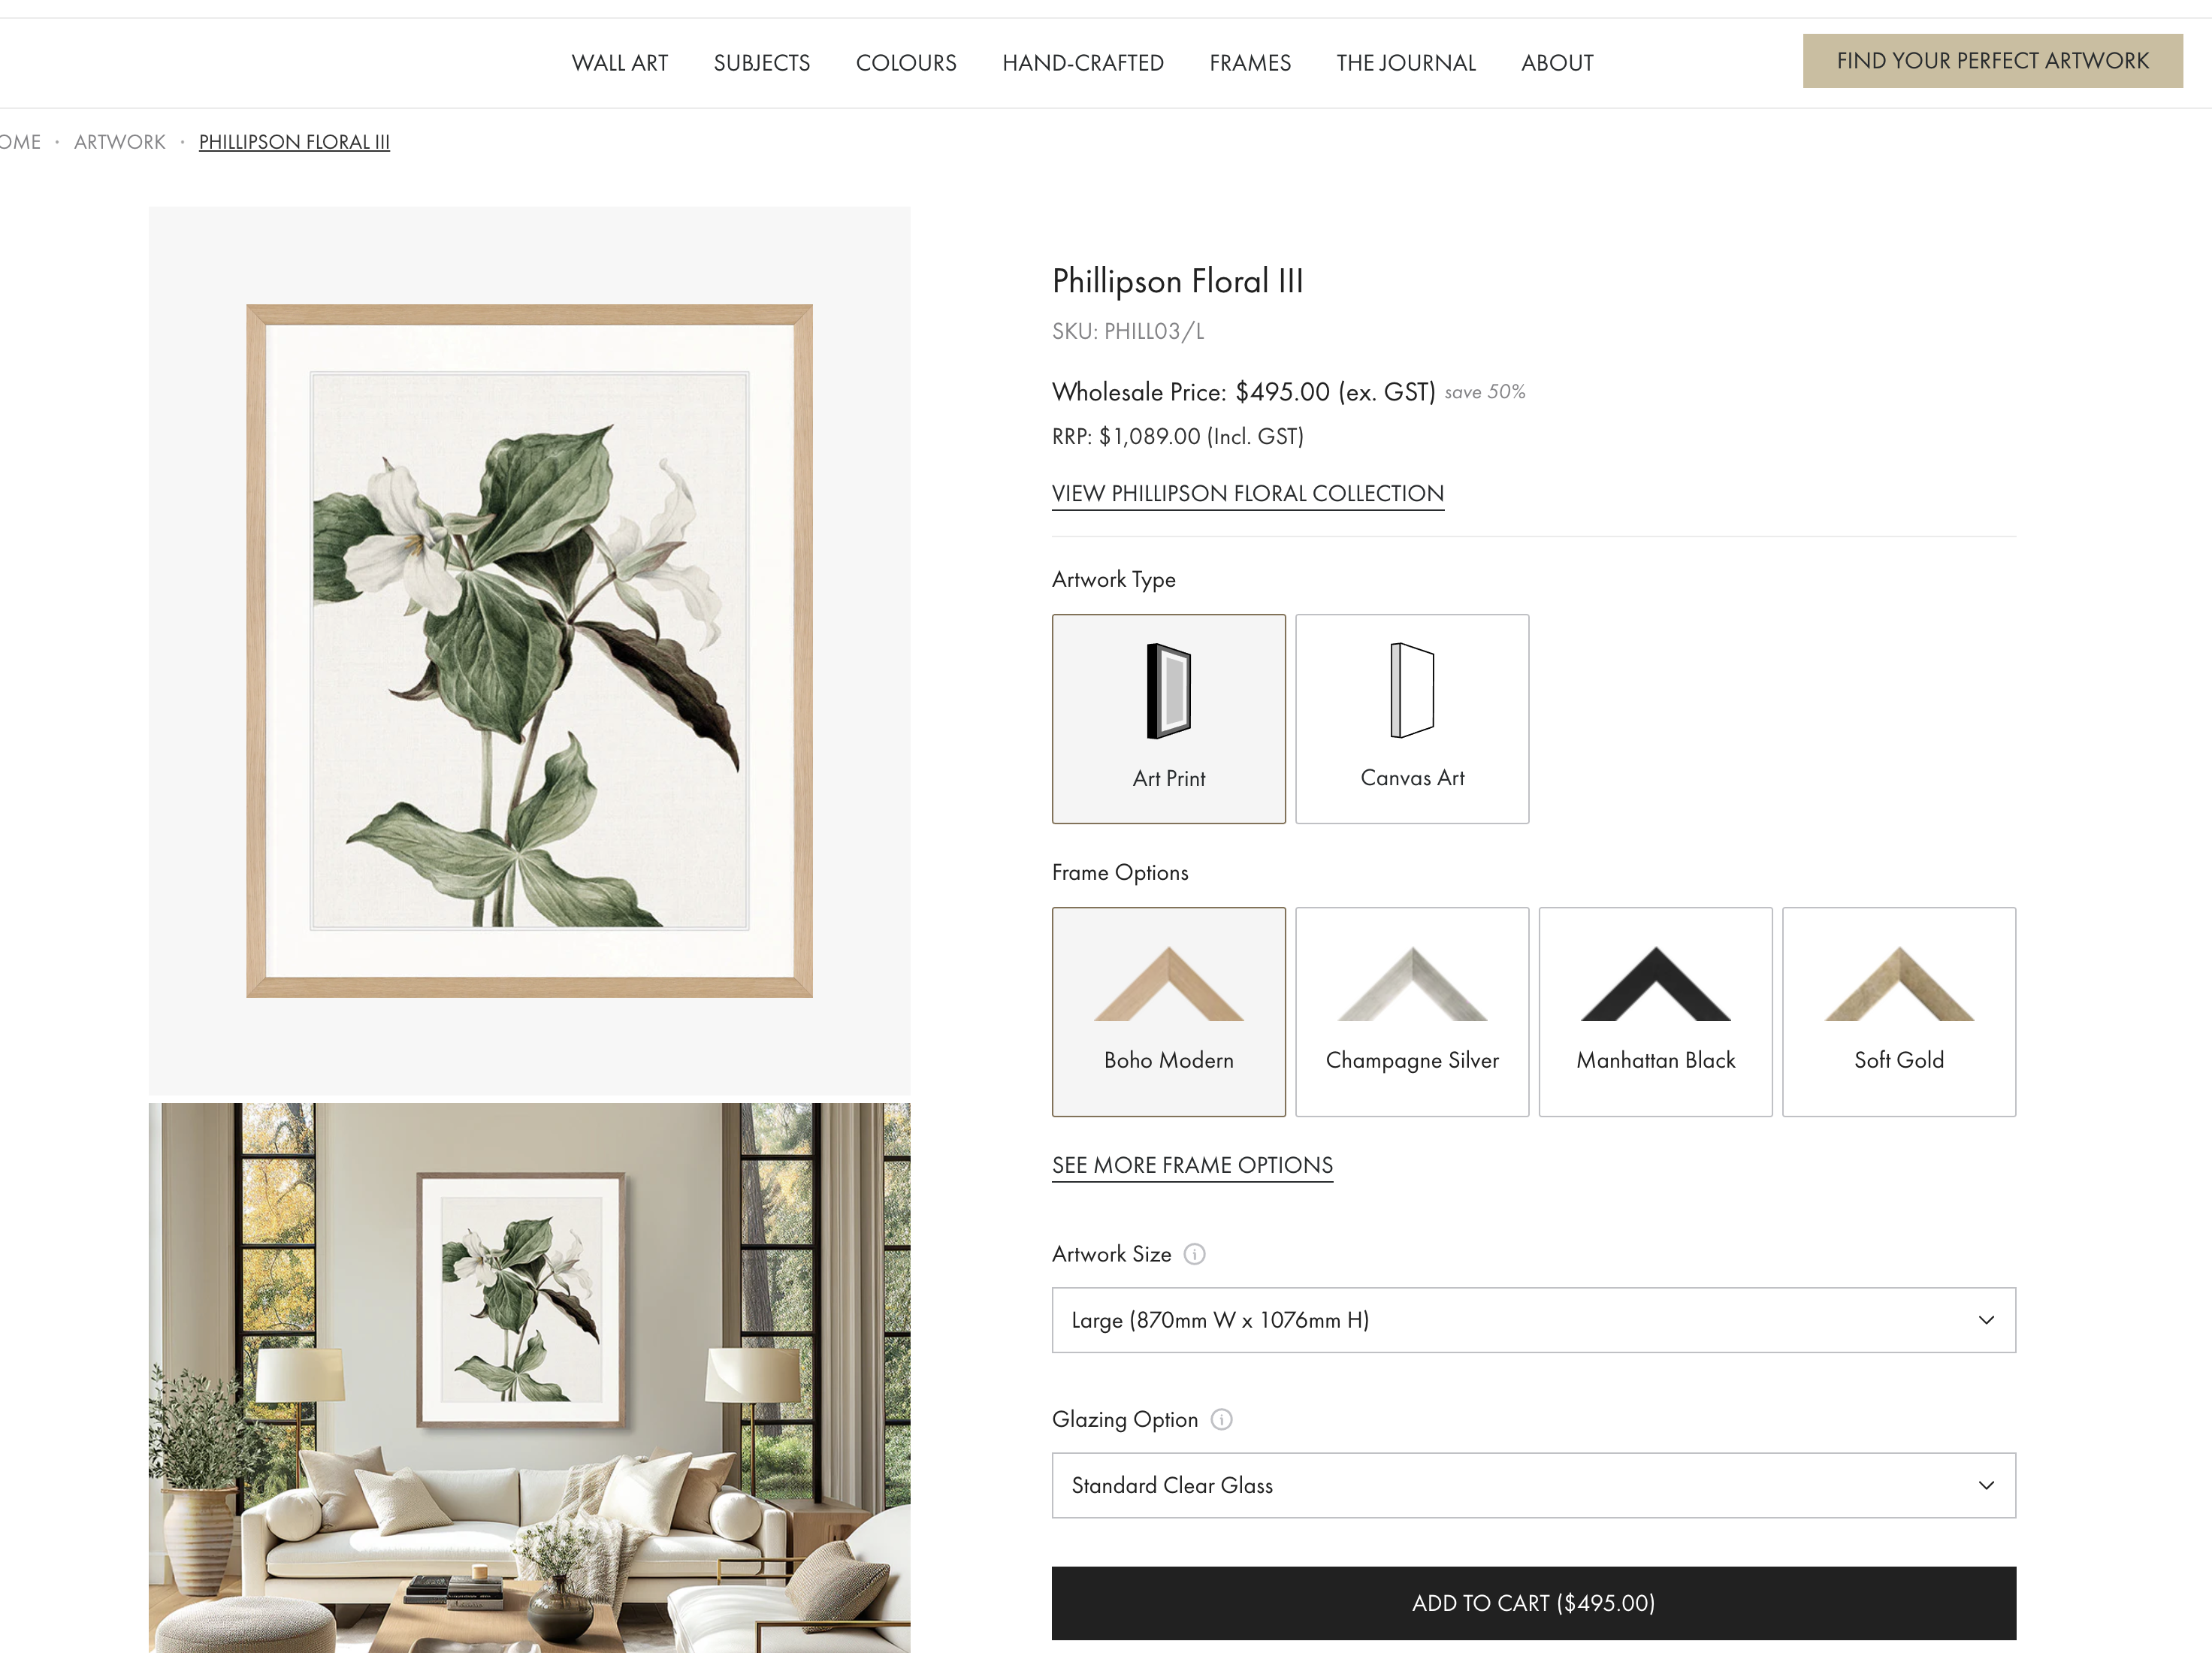Viewport: 2212px width, 1653px height.
Task: Add the artwork to cart
Action: pyautogui.click(x=1533, y=1603)
